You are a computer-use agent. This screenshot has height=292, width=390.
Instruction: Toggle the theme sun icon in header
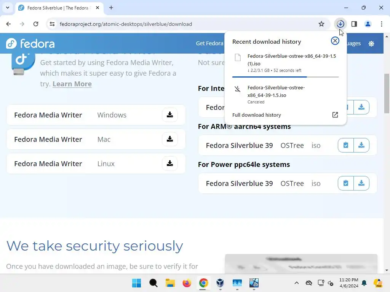(x=371, y=44)
